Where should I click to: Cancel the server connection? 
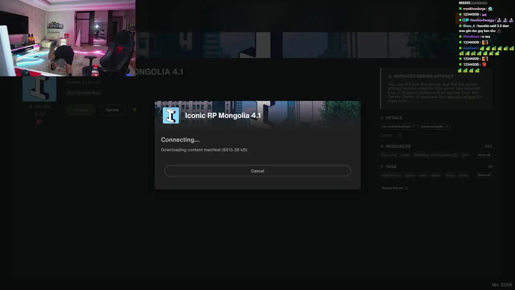point(257,171)
